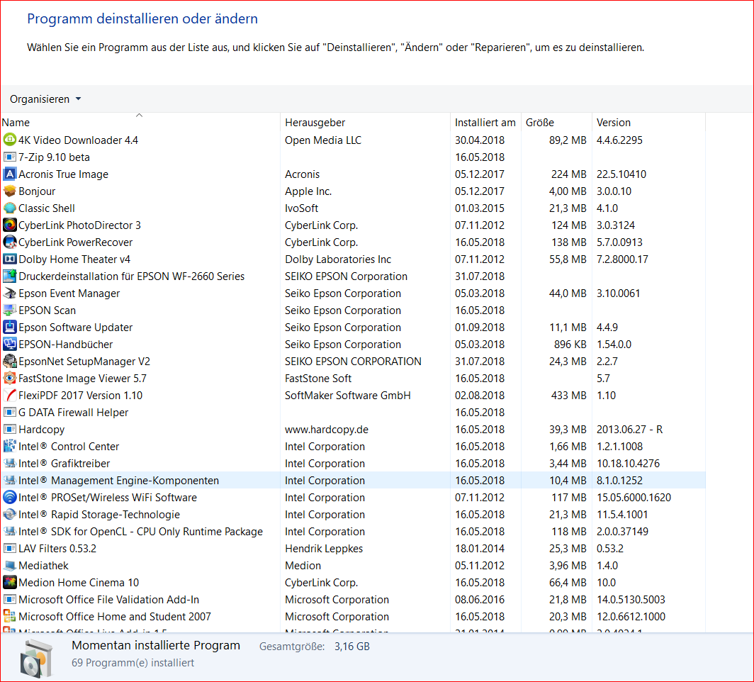The image size is (754, 682).
Task: Click publisher Dolby Laboratories Inc
Action: tap(337, 259)
